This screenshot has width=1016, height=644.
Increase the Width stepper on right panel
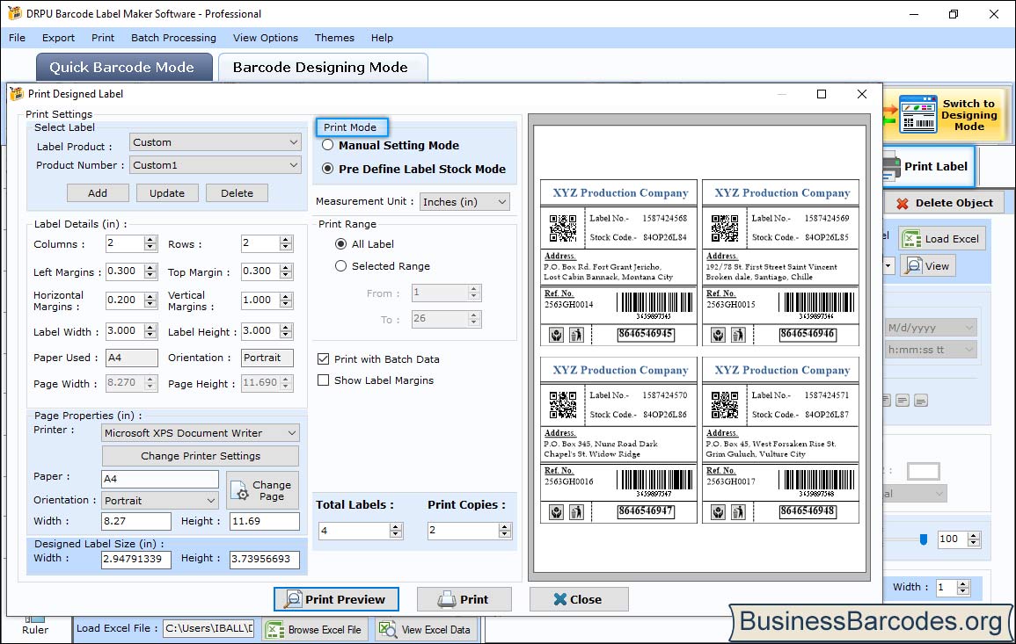pyautogui.click(x=963, y=583)
